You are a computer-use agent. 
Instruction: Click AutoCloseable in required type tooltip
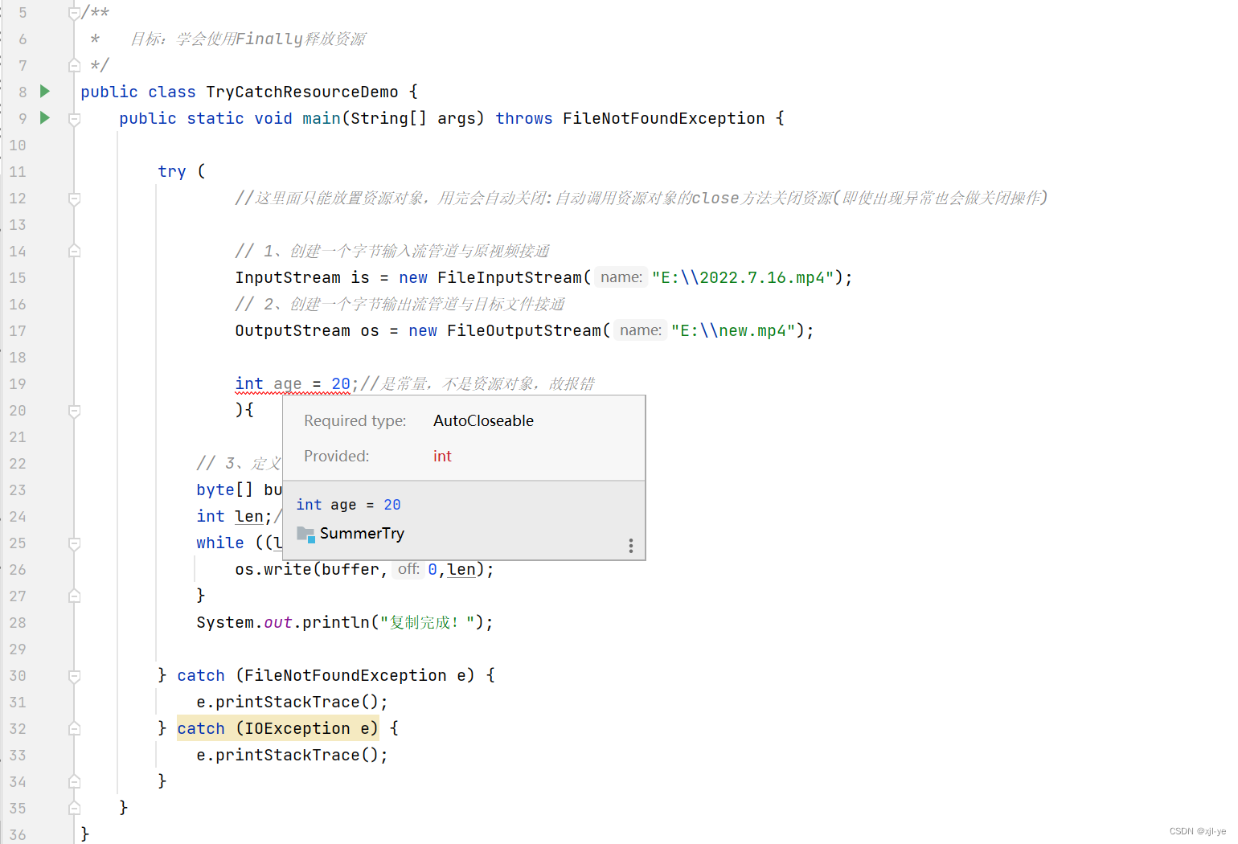[483, 420]
